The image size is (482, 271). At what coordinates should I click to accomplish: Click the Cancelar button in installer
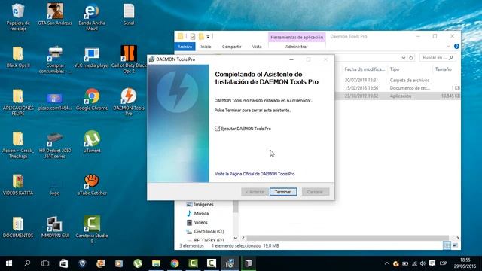(x=315, y=192)
